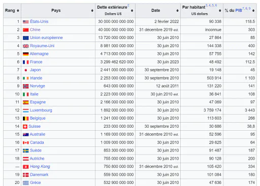Sort table by Rang column arrows

click(x=18, y=11)
